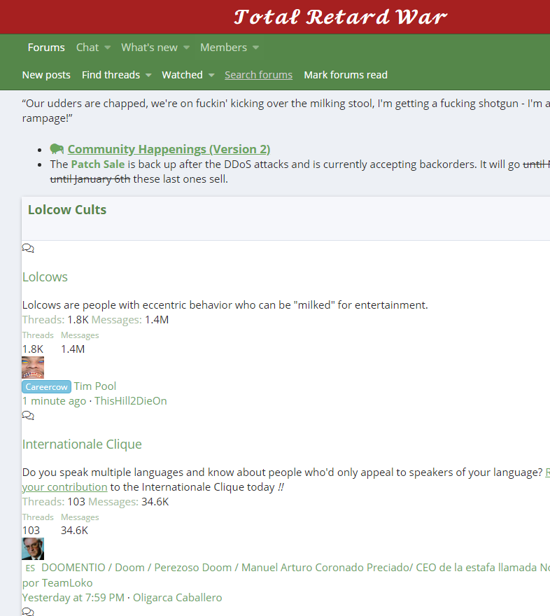
Task: Open the '1 minute ago' timestamp link
Action: click(54, 401)
